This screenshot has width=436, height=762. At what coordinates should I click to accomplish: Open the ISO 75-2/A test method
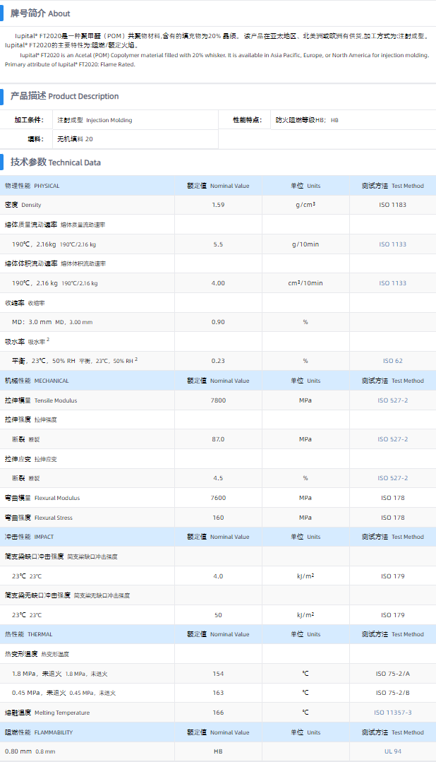pyautogui.click(x=392, y=674)
